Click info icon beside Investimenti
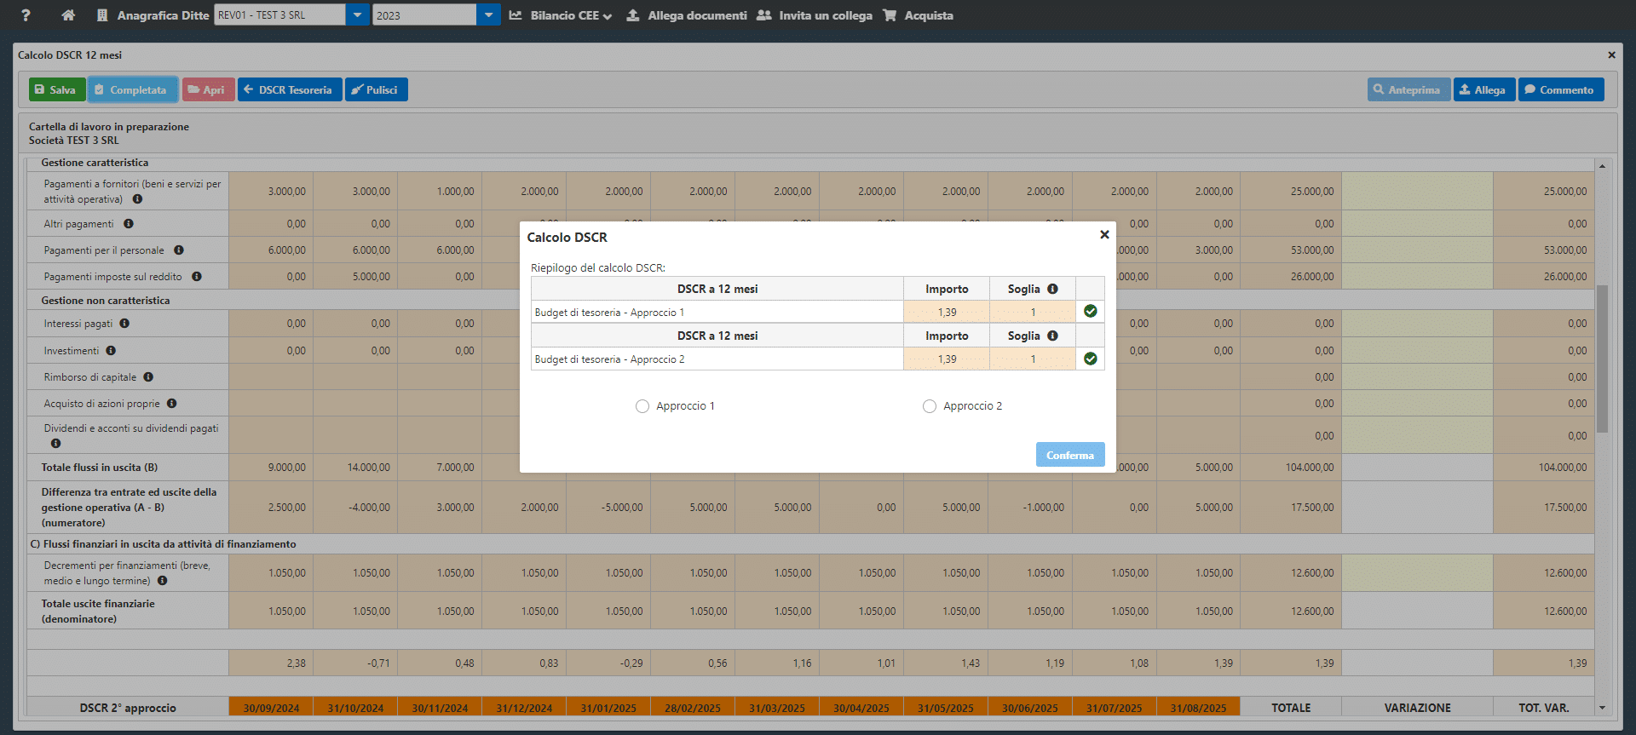Viewport: 1636px width, 735px height. [x=111, y=351]
